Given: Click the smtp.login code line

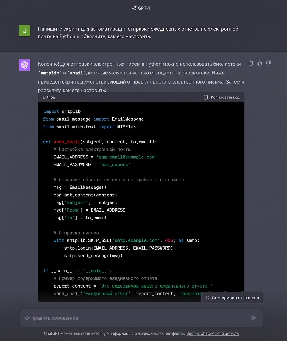Looking at the screenshot, I should tap(118, 248).
